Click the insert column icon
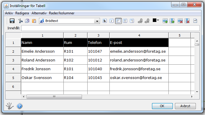This screenshot has height=115, width=205. pyautogui.click(x=172, y=21)
